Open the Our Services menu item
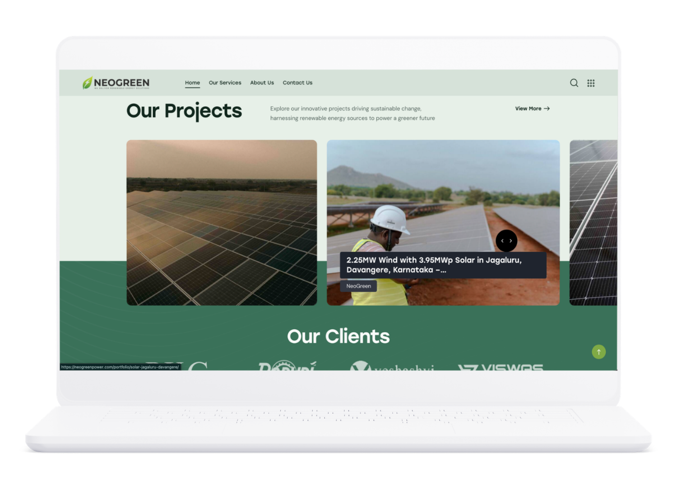The width and height of the screenshot is (677, 488). (x=225, y=83)
